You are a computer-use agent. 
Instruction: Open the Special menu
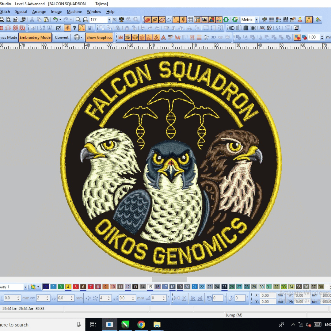pyautogui.click(x=21, y=12)
